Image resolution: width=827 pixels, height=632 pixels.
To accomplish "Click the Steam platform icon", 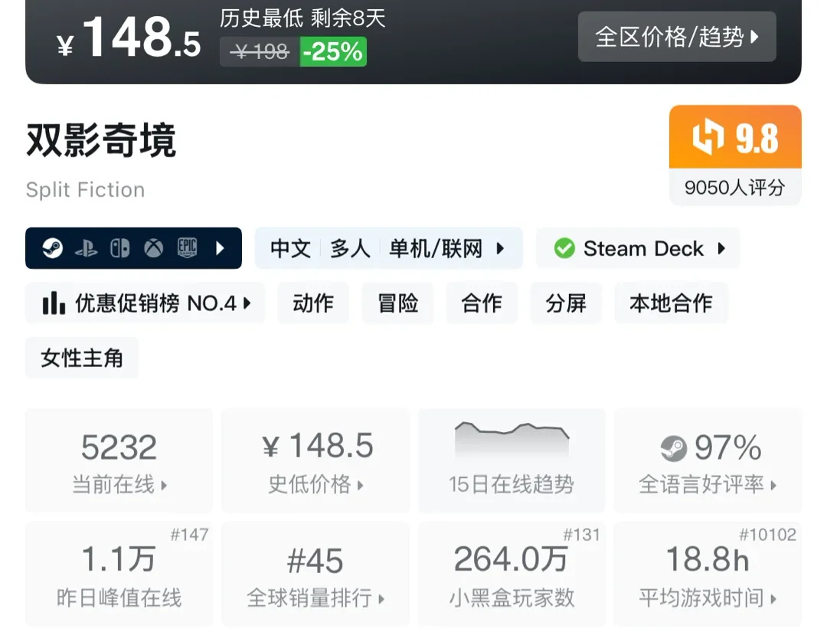I will [x=53, y=248].
